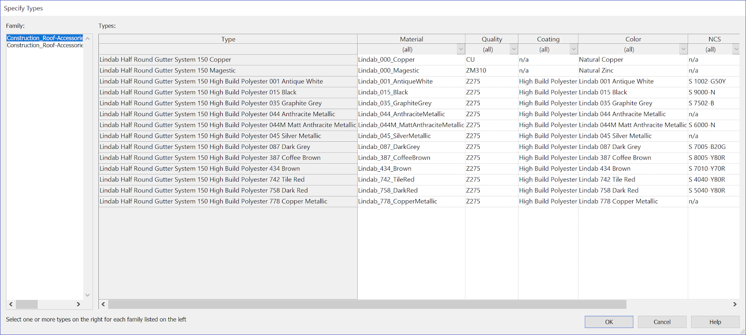The width and height of the screenshot is (746, 335).
Task: Select type '045 Silver Metallic' row
Action: coord(228,136)
